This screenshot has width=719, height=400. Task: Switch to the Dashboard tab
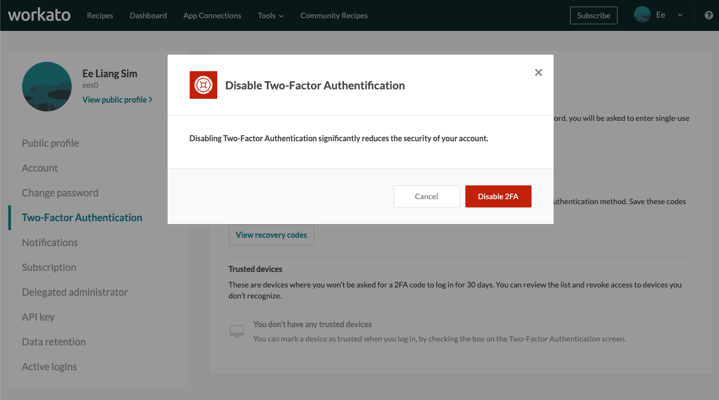pyautogui.click(x=148, y=15)
